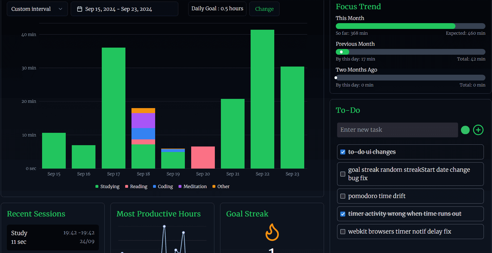The image size is (492, 253).
Task: Click the Sep 19 axis label
Action: point(173,174)
